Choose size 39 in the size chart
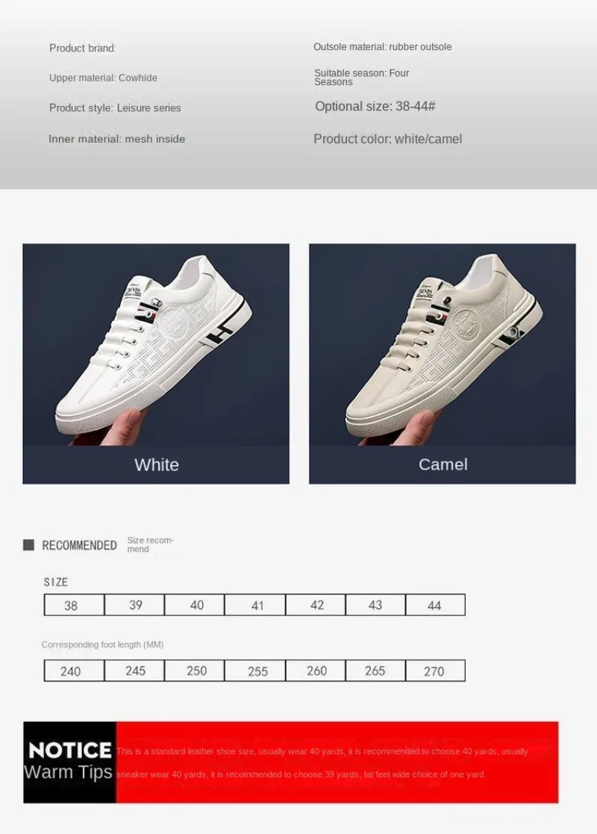The height and width of the screenshot is (834, 597). point(134,605)
